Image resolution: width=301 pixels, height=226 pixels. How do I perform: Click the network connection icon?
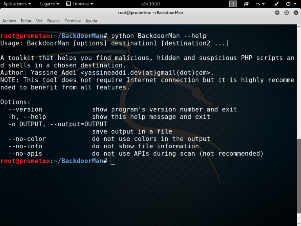point(276,4)
